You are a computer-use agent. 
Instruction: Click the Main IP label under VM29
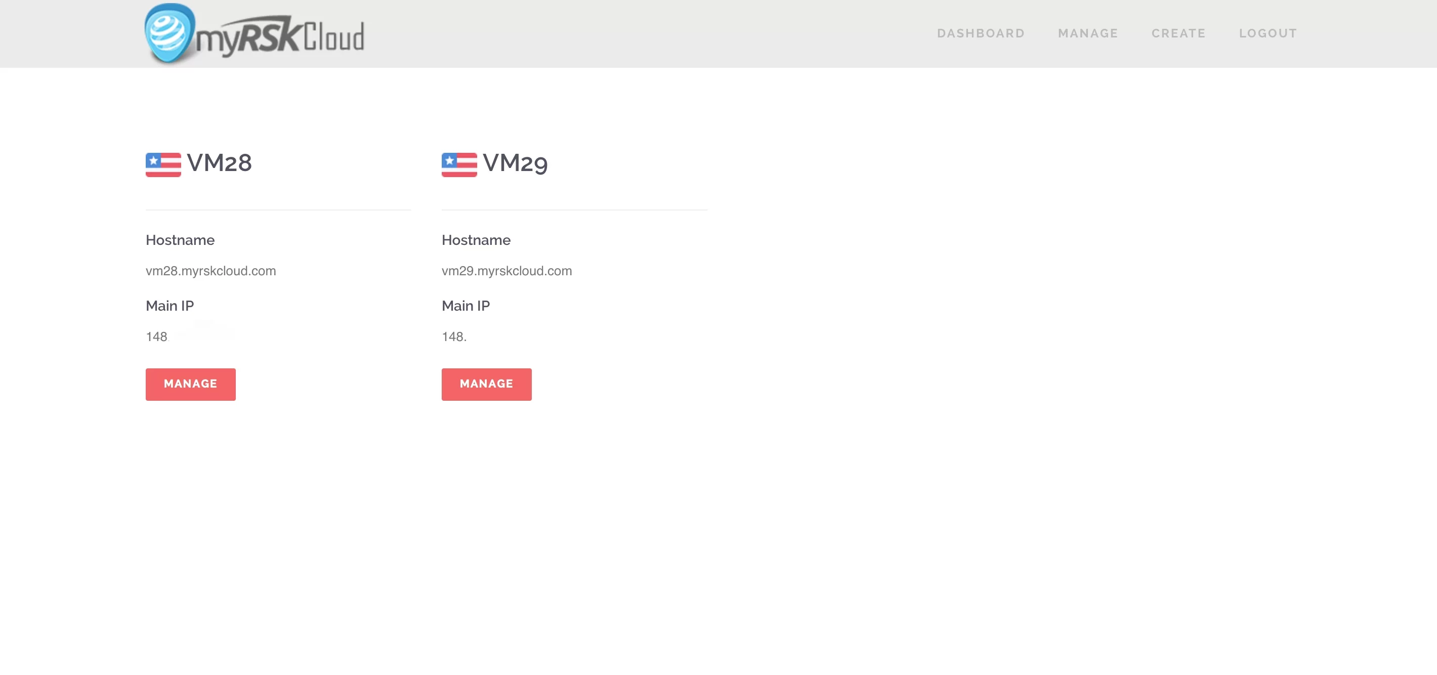point(466,306)
